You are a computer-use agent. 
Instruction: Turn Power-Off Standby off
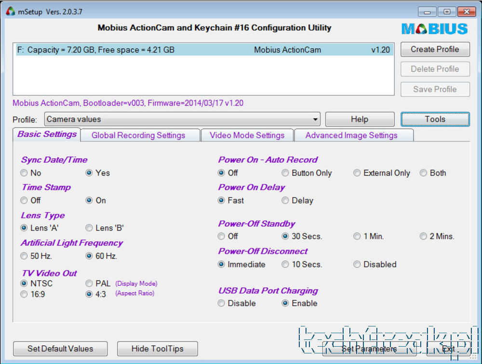pos(221,236)
